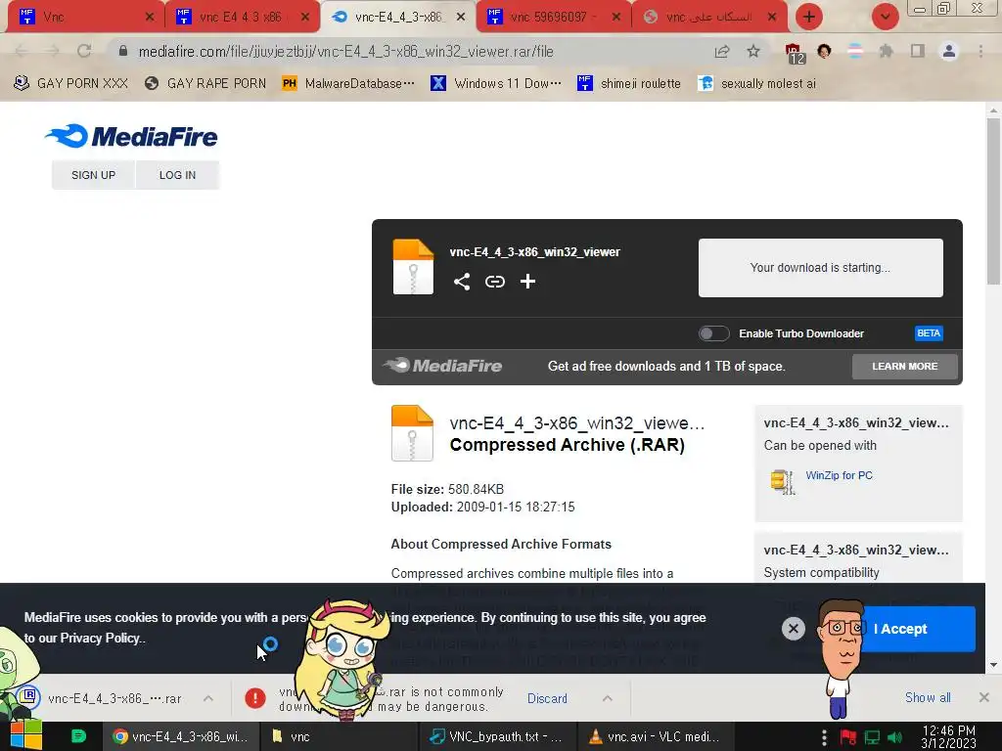This screenshot has width=1002, height=751.
Task: Click the Compressed Archive file icon below
Action: (x=412, y=433)
